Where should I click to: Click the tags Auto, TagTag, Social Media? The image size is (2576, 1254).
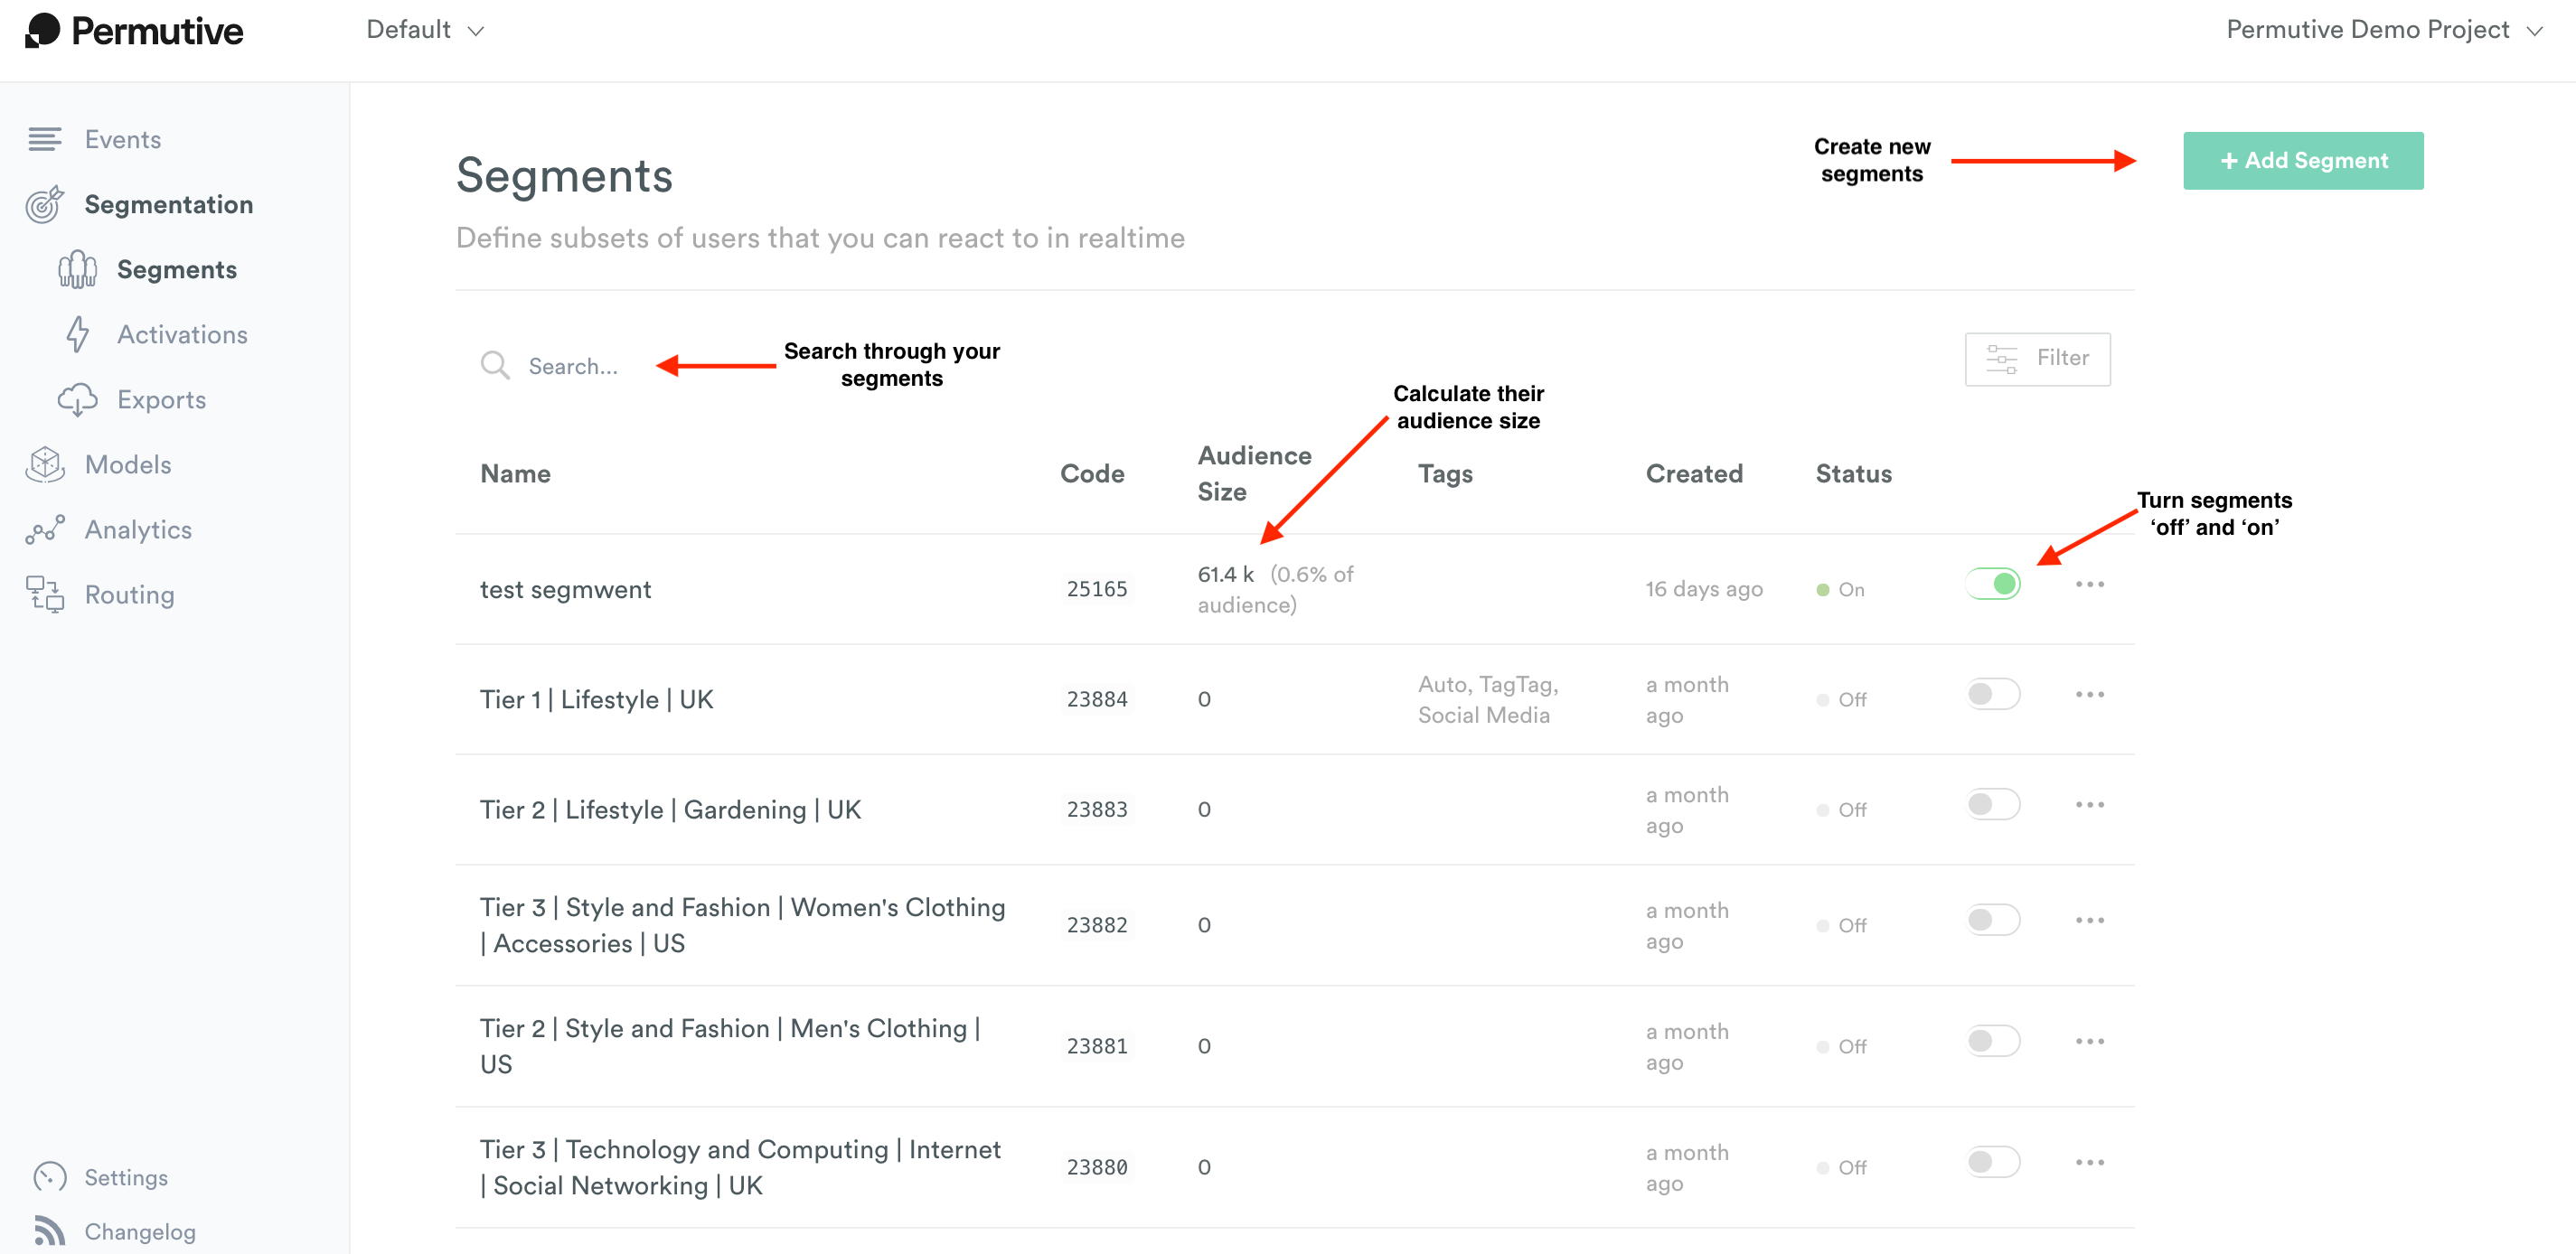pos(1488,699)
